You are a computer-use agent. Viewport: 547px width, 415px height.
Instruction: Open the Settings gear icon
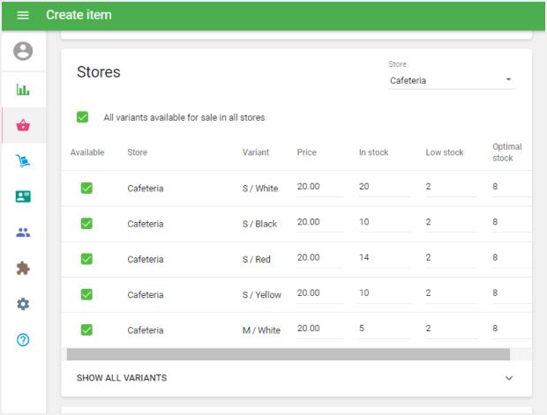pos(23,304)
